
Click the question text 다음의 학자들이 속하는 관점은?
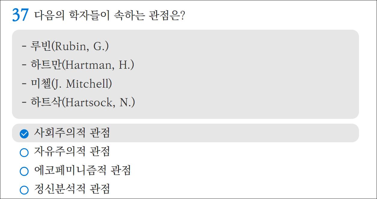tap(110, 15)
